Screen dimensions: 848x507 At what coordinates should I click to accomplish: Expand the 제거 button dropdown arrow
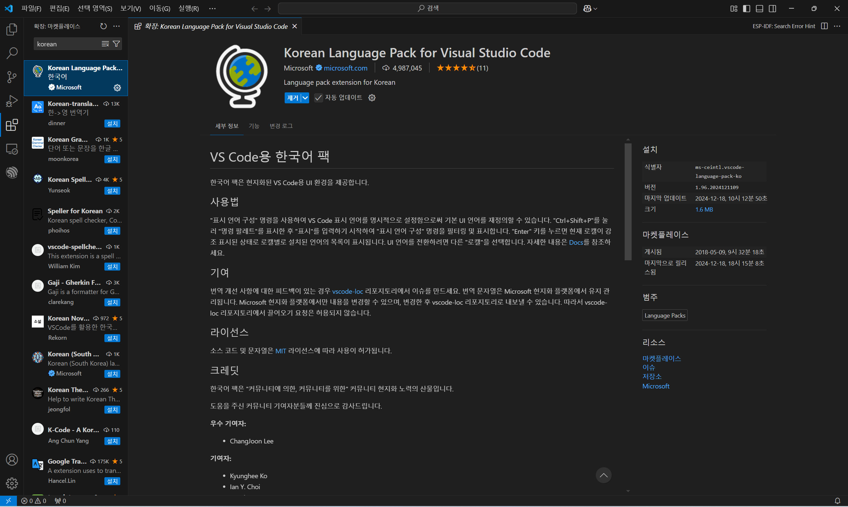pyautogui.click(x=305, y=98)
